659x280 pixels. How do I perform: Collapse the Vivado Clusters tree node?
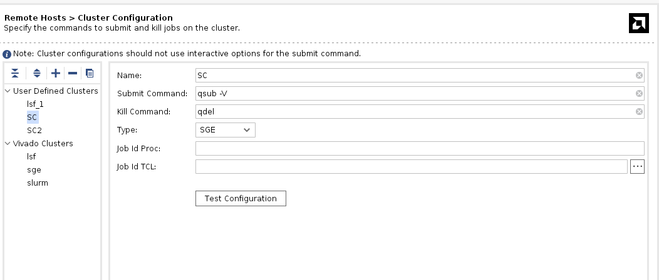pos(8,144)
